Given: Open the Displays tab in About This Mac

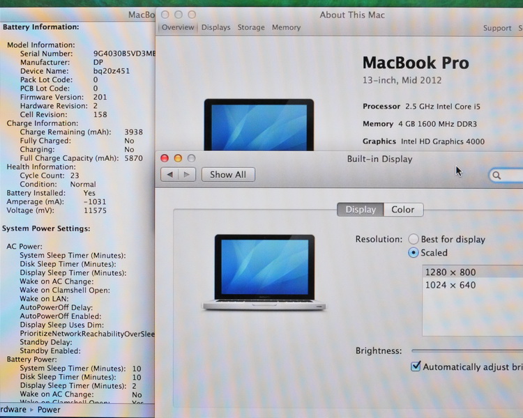Looking at the screenshot, I should (x=215, y=27).
